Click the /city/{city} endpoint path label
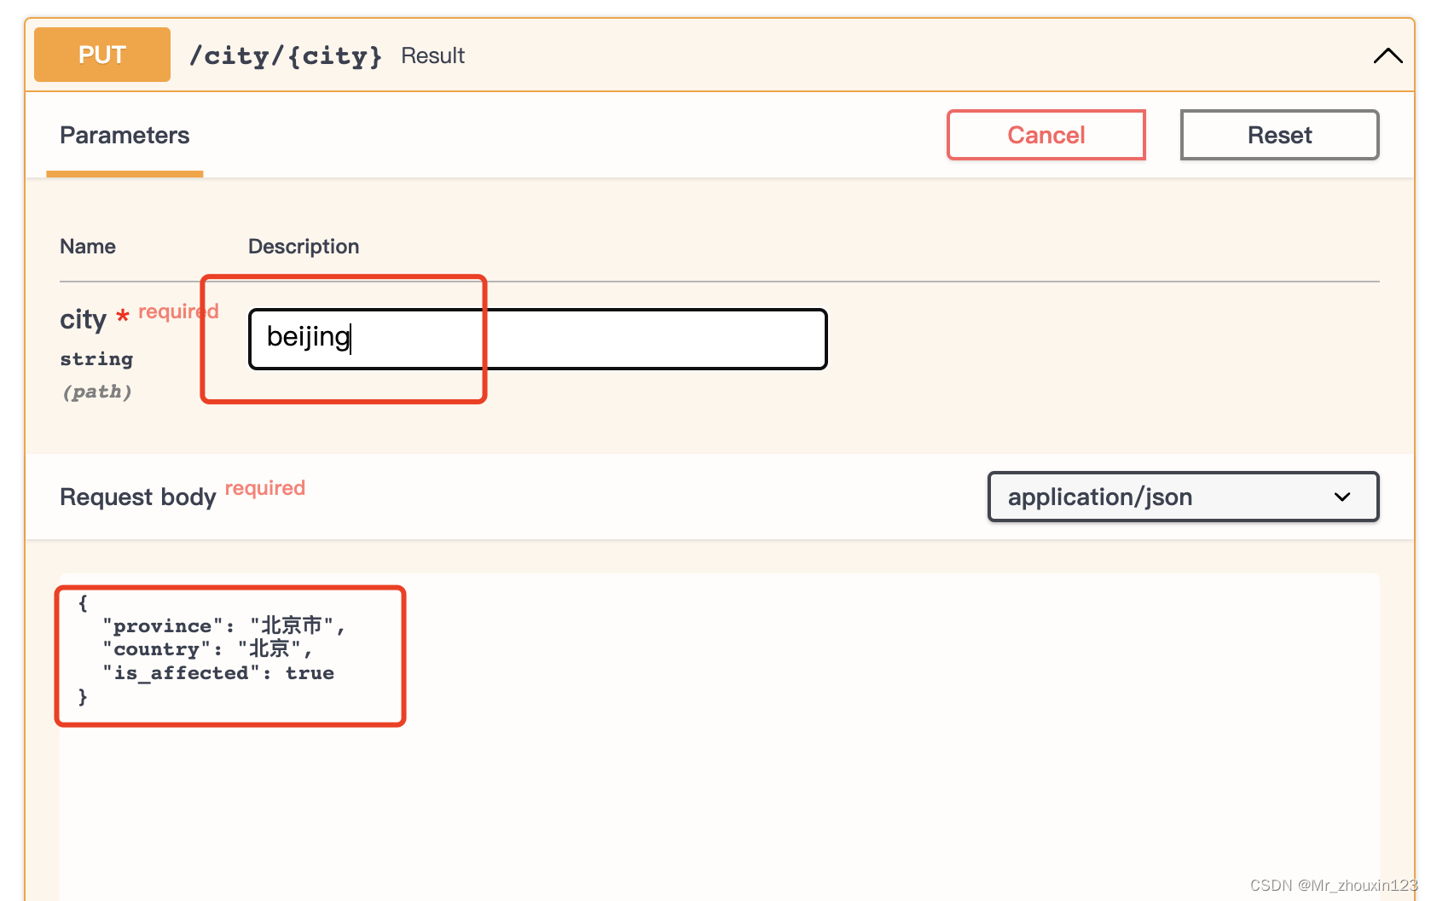 pos(285,55)
